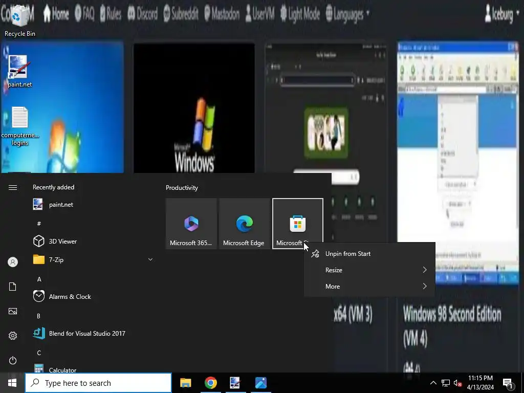The height and width of the screenshot is (393, 524).
Task: Click the x64 (VM 3) title
Action: pos(353,315)
